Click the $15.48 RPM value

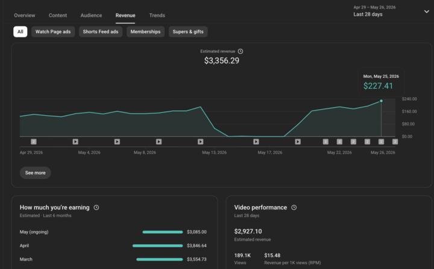coord(272,255)
